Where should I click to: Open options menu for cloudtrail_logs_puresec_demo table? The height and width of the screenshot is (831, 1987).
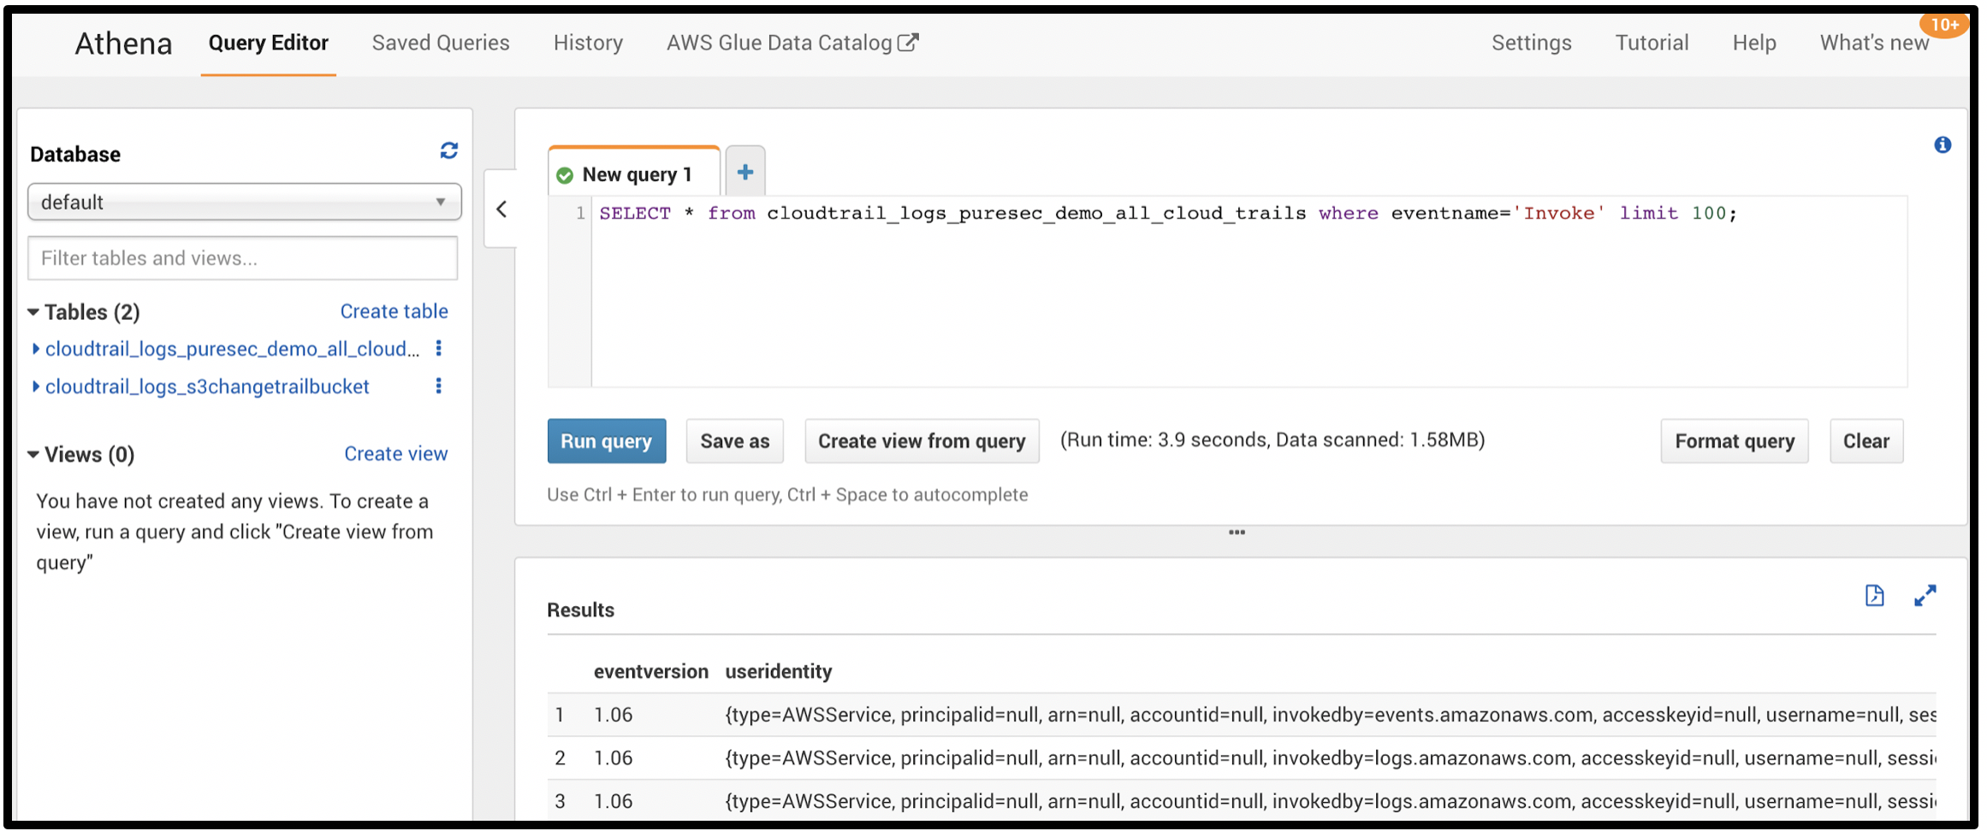click(439, 348)
